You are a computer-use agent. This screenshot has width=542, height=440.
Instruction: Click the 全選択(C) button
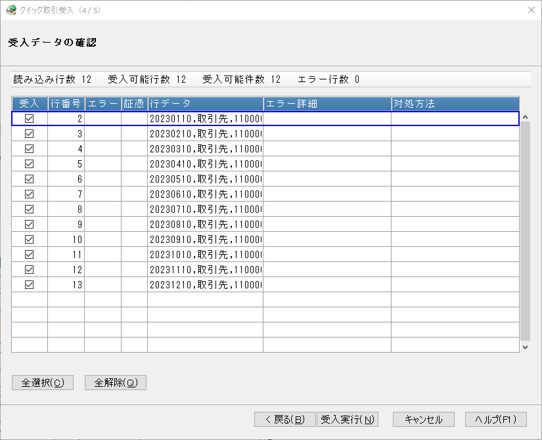[43, 383]
